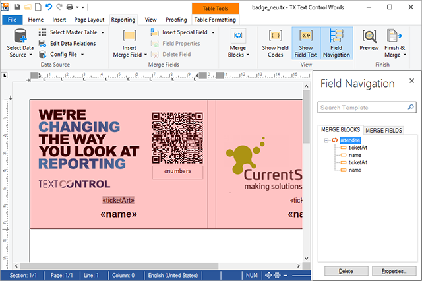Image resolution: width=422 pixels, height=281 pixels.
Task: Click the Save icon in quick access toolbar
Action: click(17, 7)
